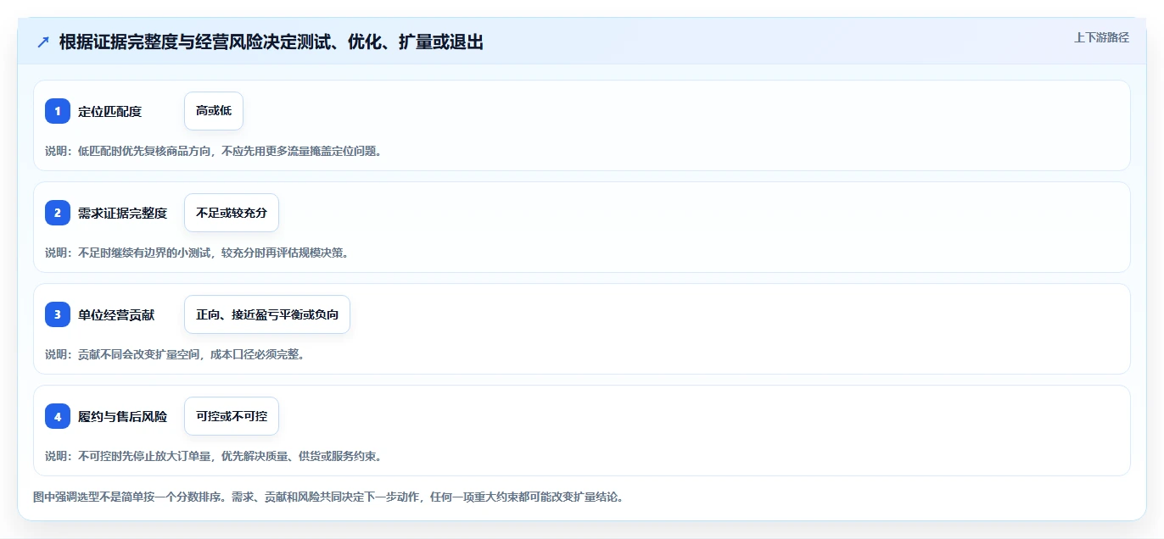Click the note starting 说明：不足时继续有边界的小测试
This screenshot has height=539, width=1164.
(197, 253)
